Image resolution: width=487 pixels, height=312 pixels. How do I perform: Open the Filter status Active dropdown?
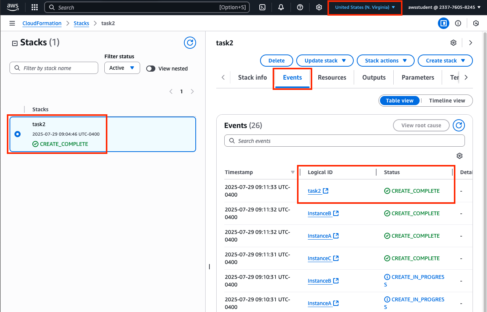pos(122,68)
